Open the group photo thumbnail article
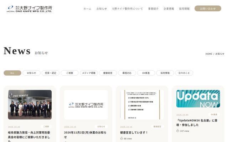The image size is (228, 142). [x=30, y=105]
